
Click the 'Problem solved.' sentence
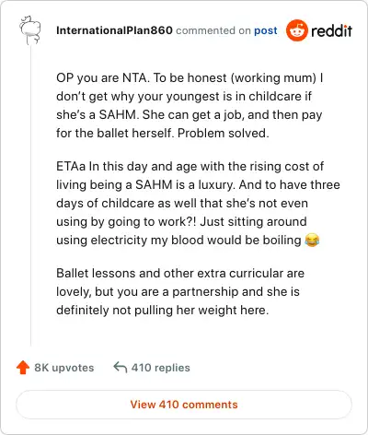click(224, 133)
